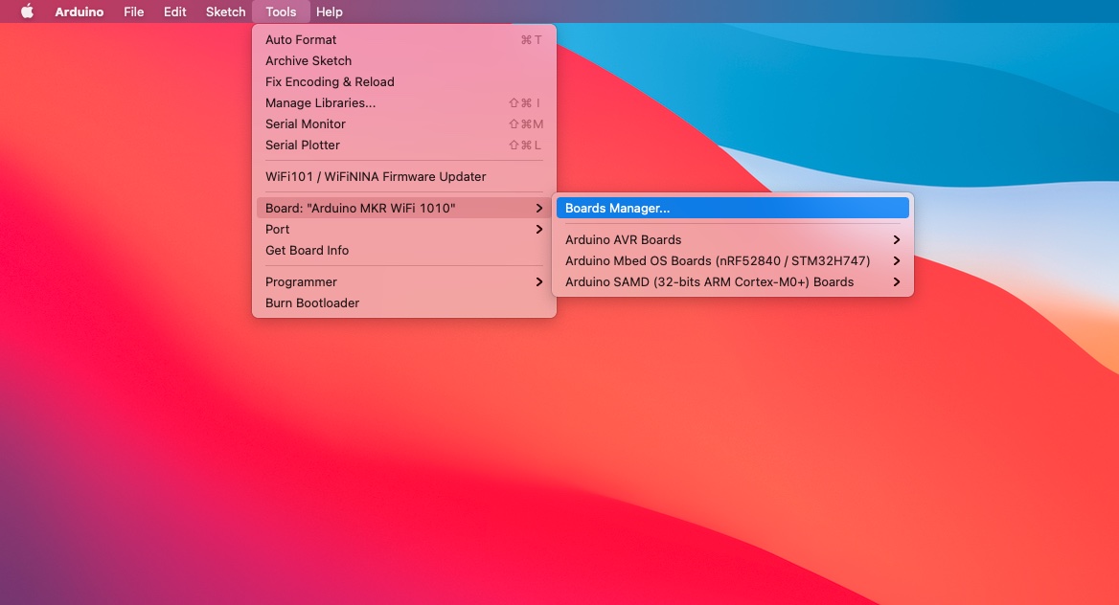
Task: Select Get Board Info
Action: pos(307,250)
